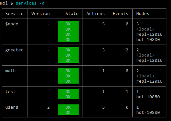Click the version dash in math row
171x121 pixels.
tap(48, 71)
